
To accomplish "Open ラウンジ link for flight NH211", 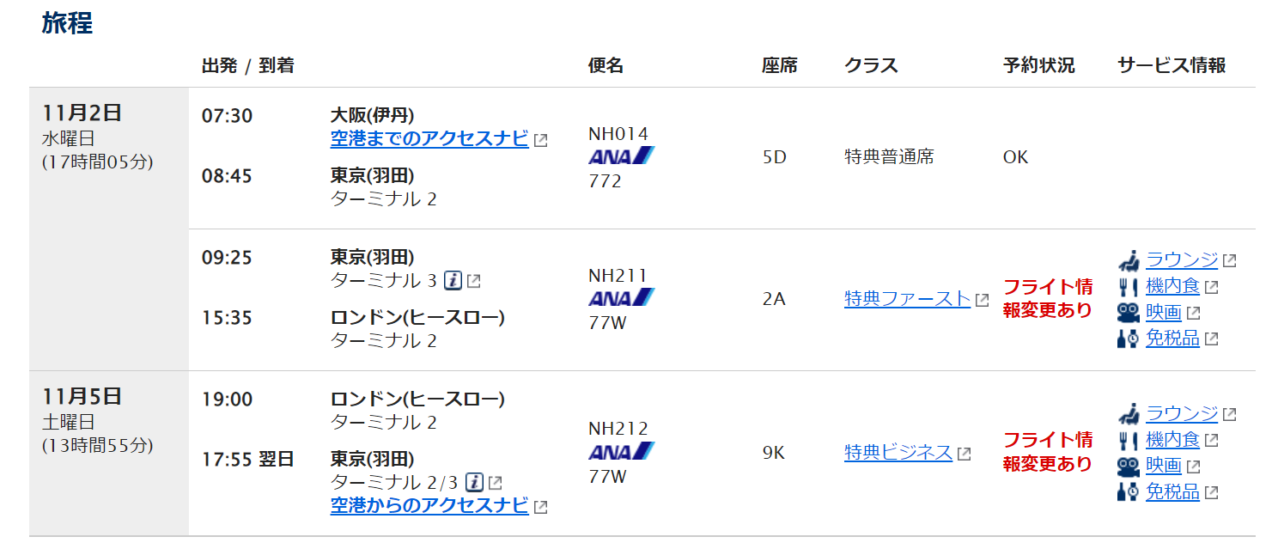I will [1181, 260].
